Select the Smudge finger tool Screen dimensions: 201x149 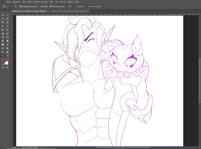click(7, 41)
